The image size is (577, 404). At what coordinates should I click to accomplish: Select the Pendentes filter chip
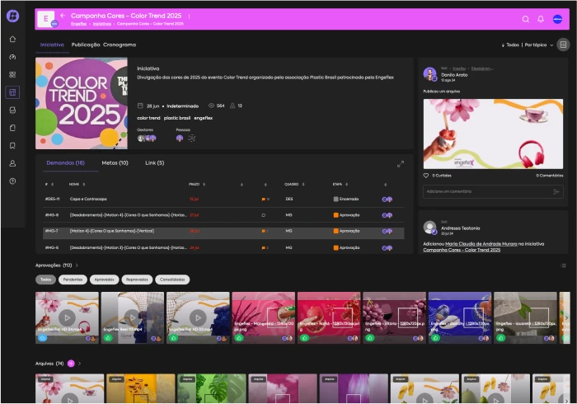(73, 280)
